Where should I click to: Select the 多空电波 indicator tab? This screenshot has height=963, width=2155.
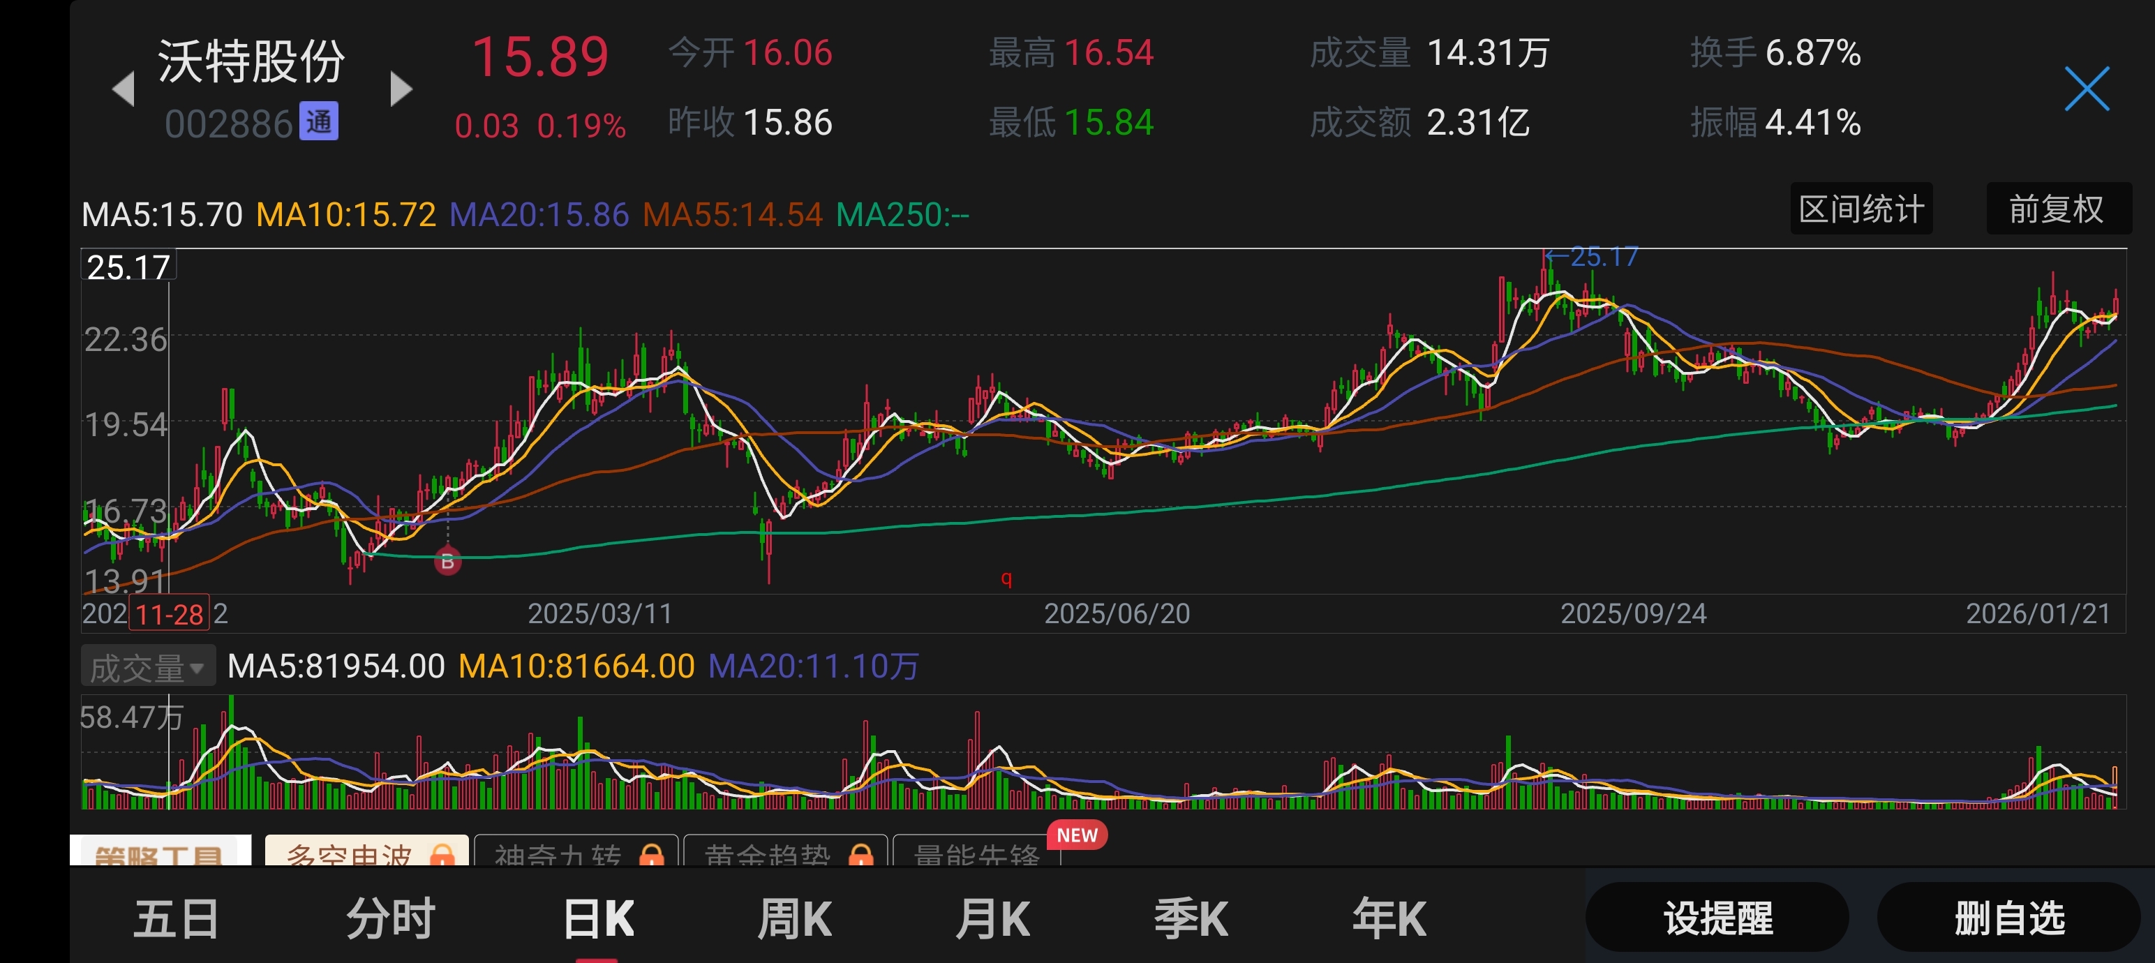point(350,855)
